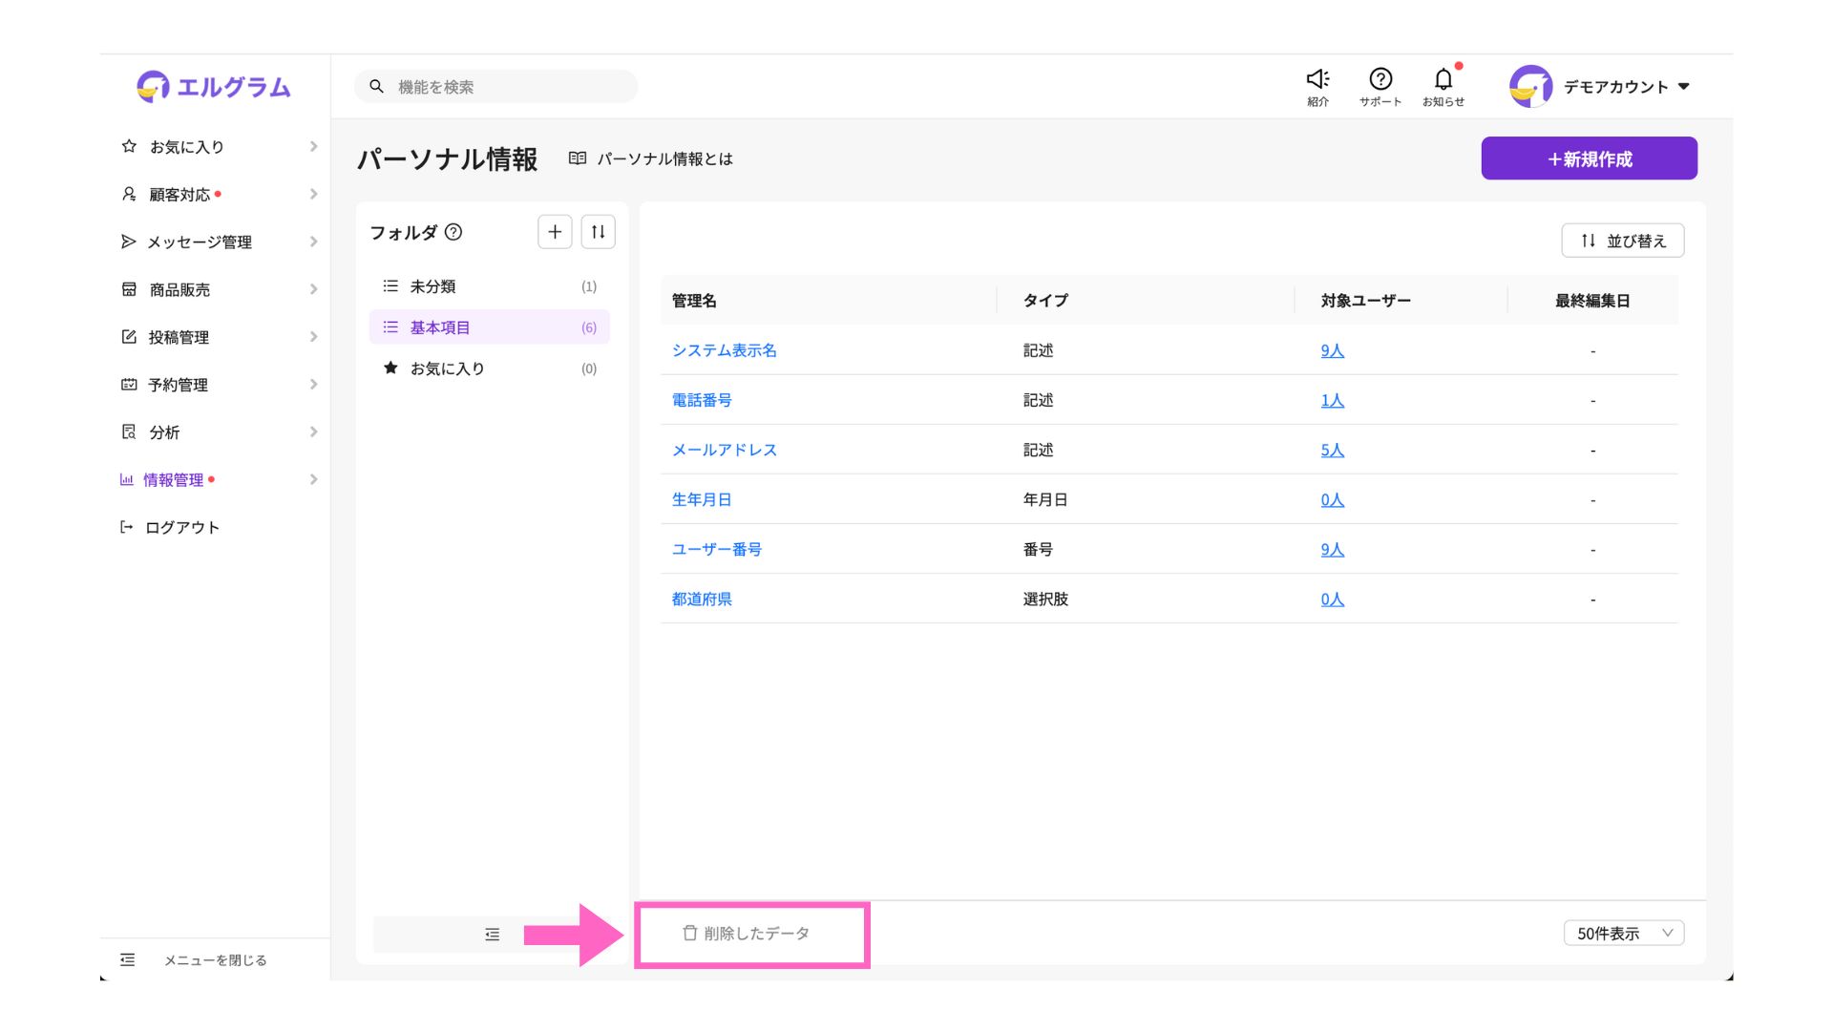Expand the メッセージ管理 sidebar menu
Image resolution: width=1833 pixels, height=1031 pixels.
pos(200,242)
